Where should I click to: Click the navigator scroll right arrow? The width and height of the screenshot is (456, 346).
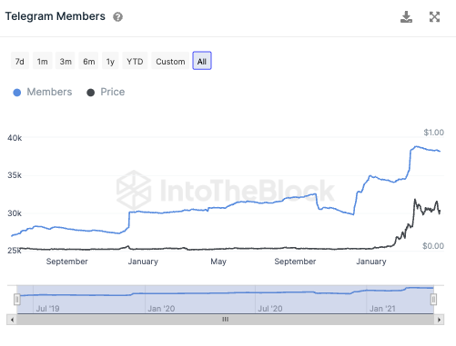439,320
